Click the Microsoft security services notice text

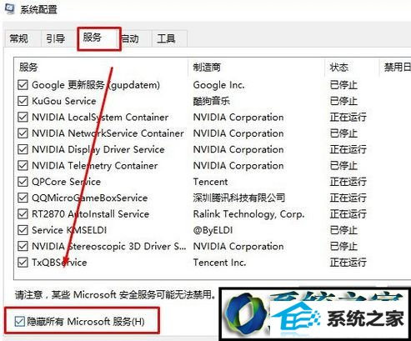(x=115, y=294)
